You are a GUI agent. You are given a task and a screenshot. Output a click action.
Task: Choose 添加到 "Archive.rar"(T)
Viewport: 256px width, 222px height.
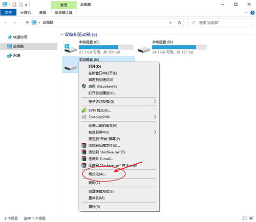pyautogui.click(x=119, y=152)
